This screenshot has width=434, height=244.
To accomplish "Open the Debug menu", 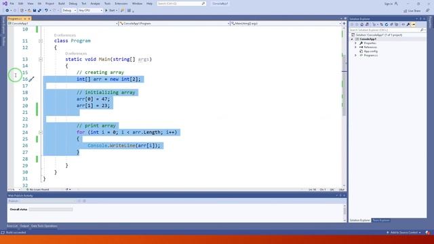I will pos(73,3).
